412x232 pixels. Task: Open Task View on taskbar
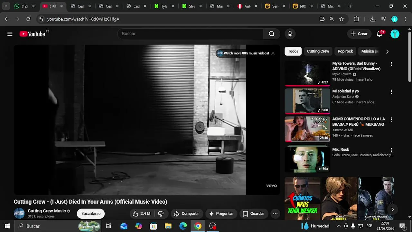(108, 226)
